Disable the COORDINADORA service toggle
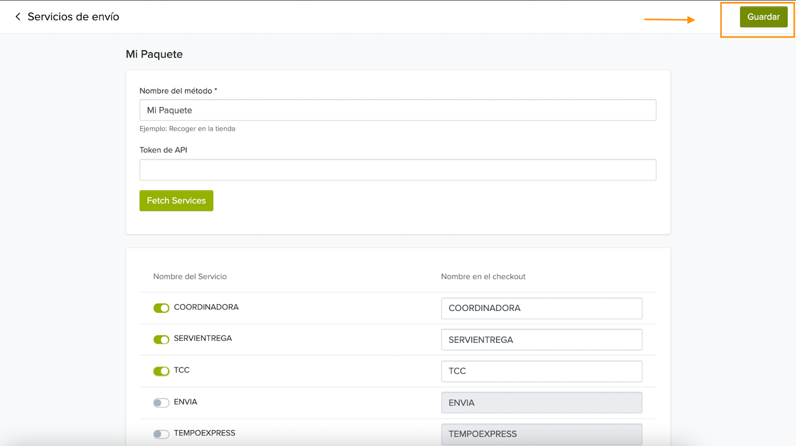Viewport: 796px width, 446px height. [161, 308]
